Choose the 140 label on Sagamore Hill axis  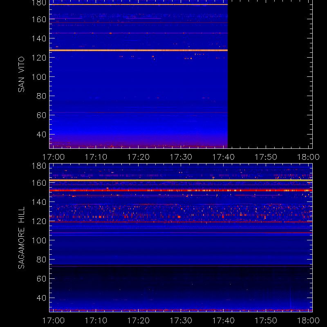click(39, 202)
